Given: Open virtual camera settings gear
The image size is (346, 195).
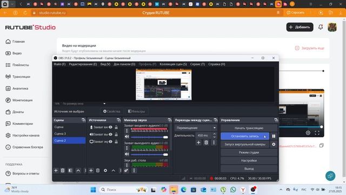Looking at the screenshot, I should 274,144.
